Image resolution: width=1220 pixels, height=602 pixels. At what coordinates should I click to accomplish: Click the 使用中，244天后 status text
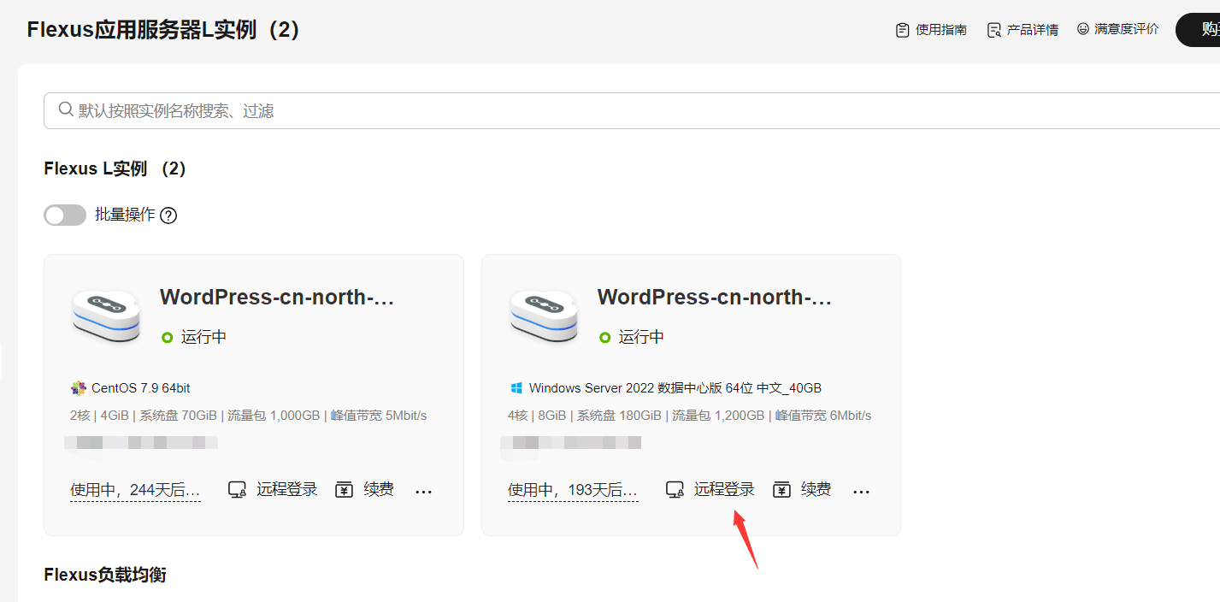135,490
